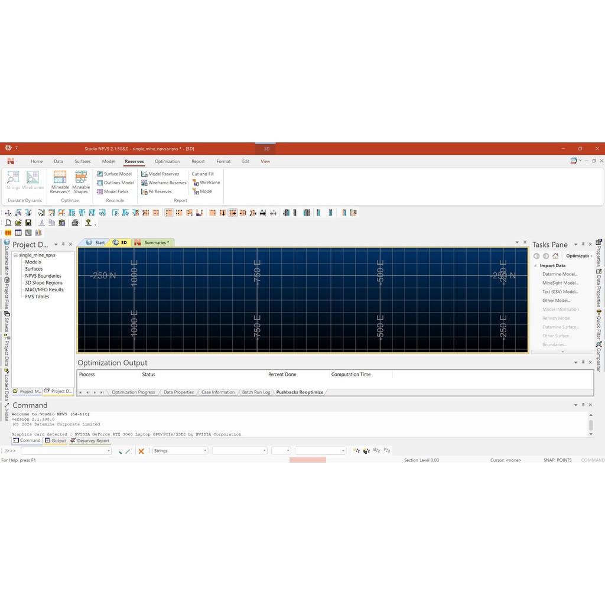Click the SNAP: POINTS status indicator

pyautogui.click(x=557, y=460)
